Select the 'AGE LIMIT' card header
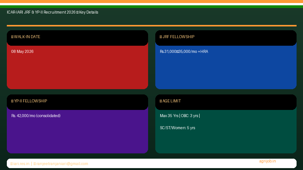 click(x=226, y=102)
